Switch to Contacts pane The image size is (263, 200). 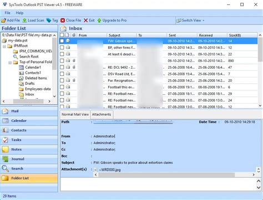tap(29, 130)
